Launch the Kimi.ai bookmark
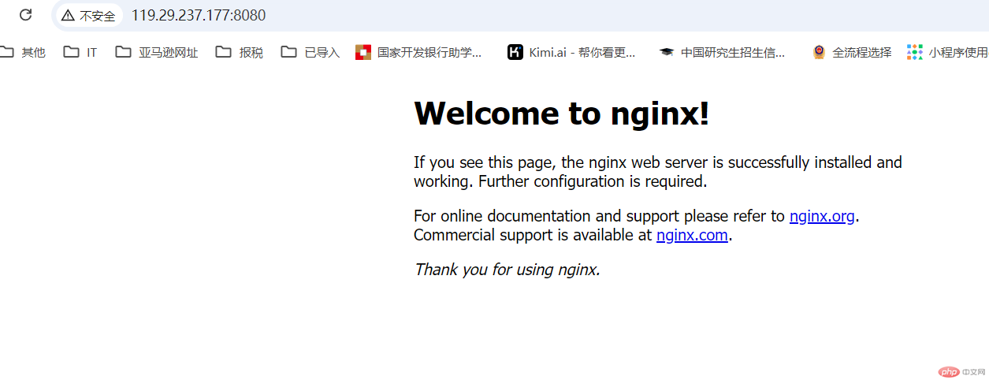The image size is (989, 380). [x=571, y=52]
